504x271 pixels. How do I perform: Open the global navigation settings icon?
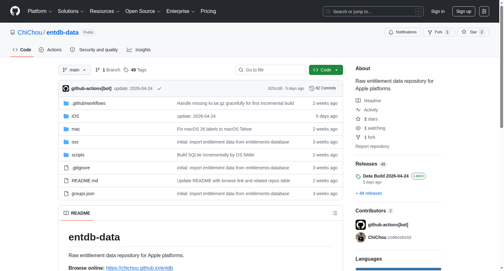[x=484, y=11]
